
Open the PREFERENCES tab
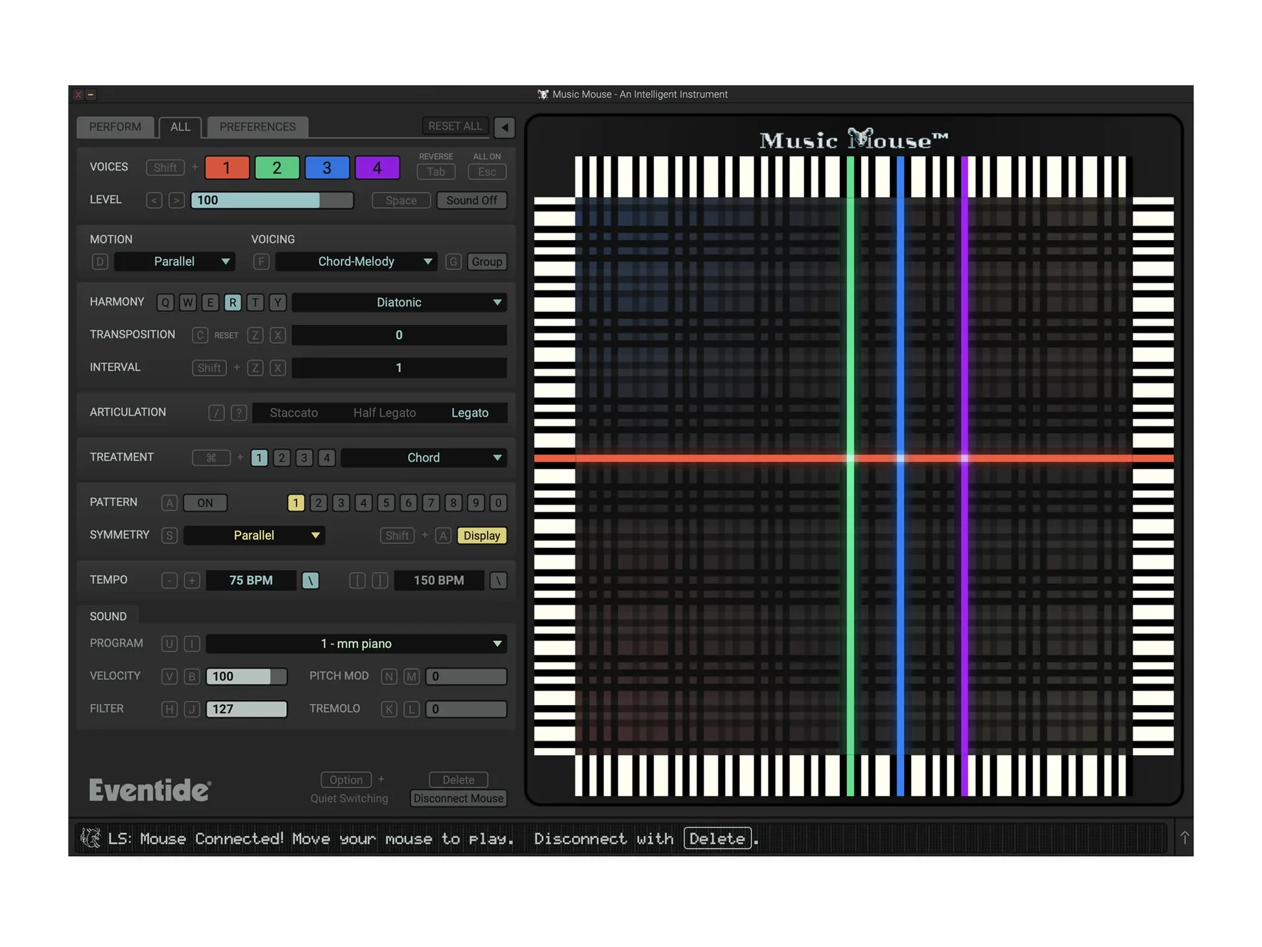pyautogui.click(x=257, y=127)
